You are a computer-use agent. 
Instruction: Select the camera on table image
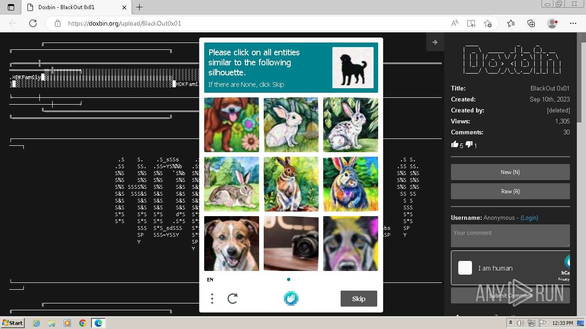[x=291, y=244]
